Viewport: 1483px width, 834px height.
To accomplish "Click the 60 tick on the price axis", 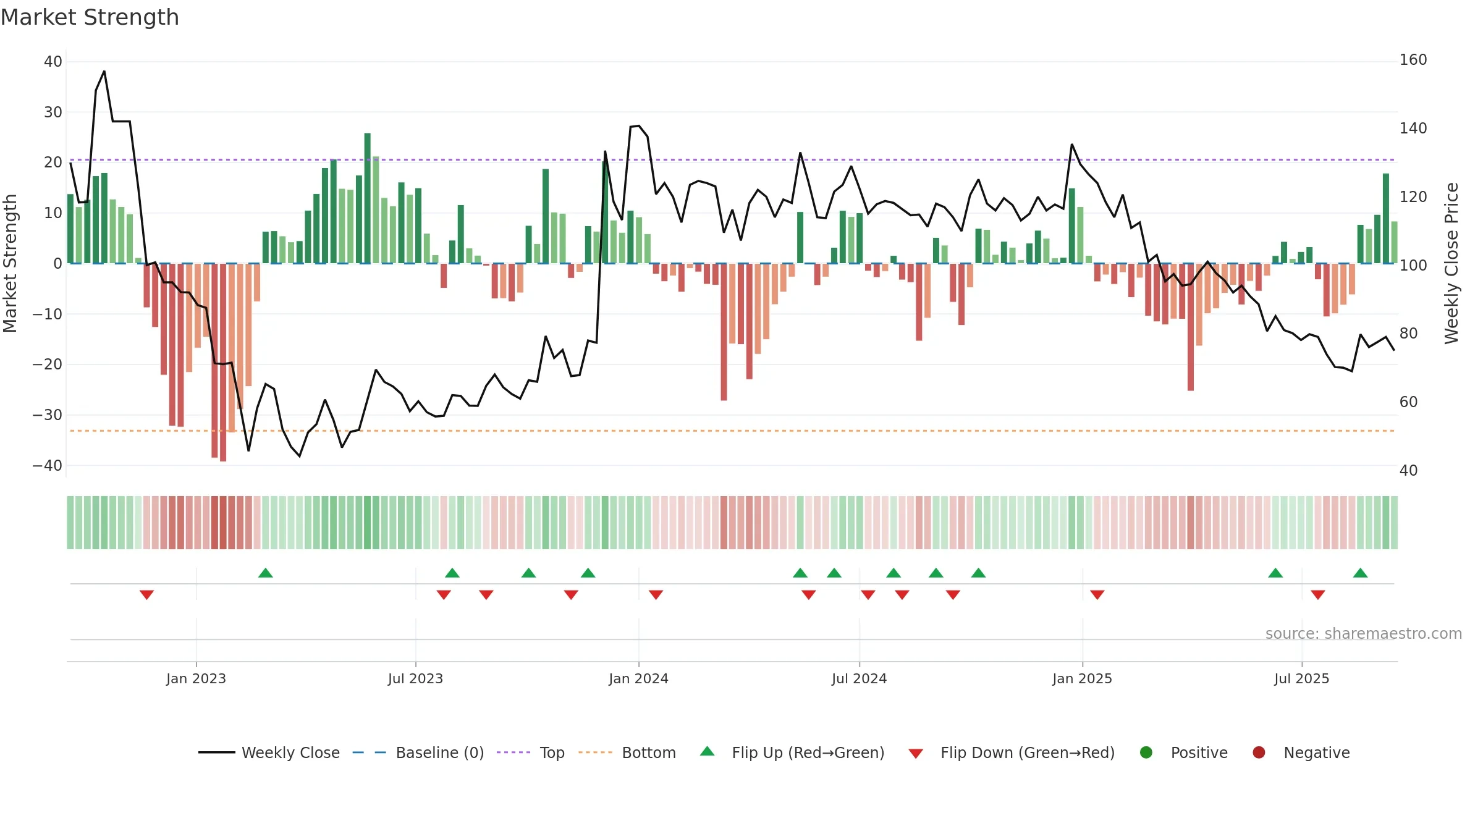I will click(1408, 402).
